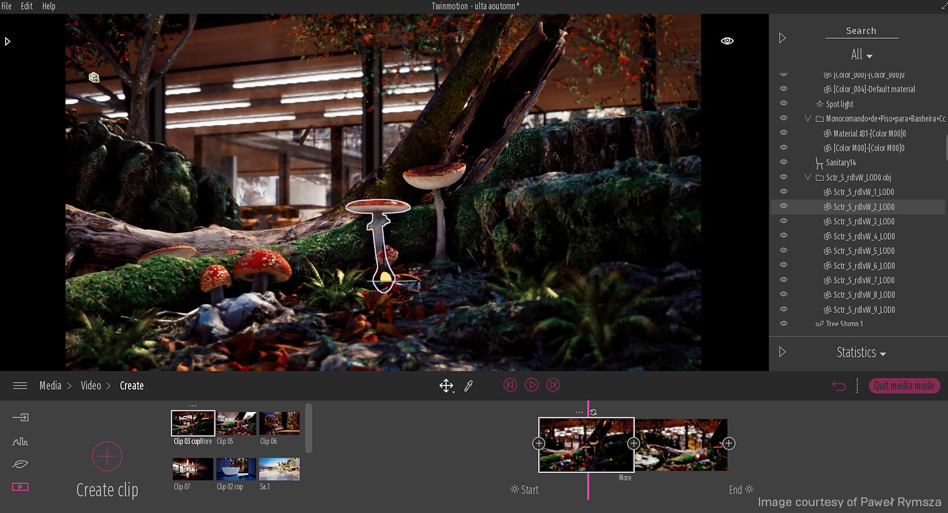Open the Help menu
The width and height of the screenshot is (948, 513).
tap(49, 6)
